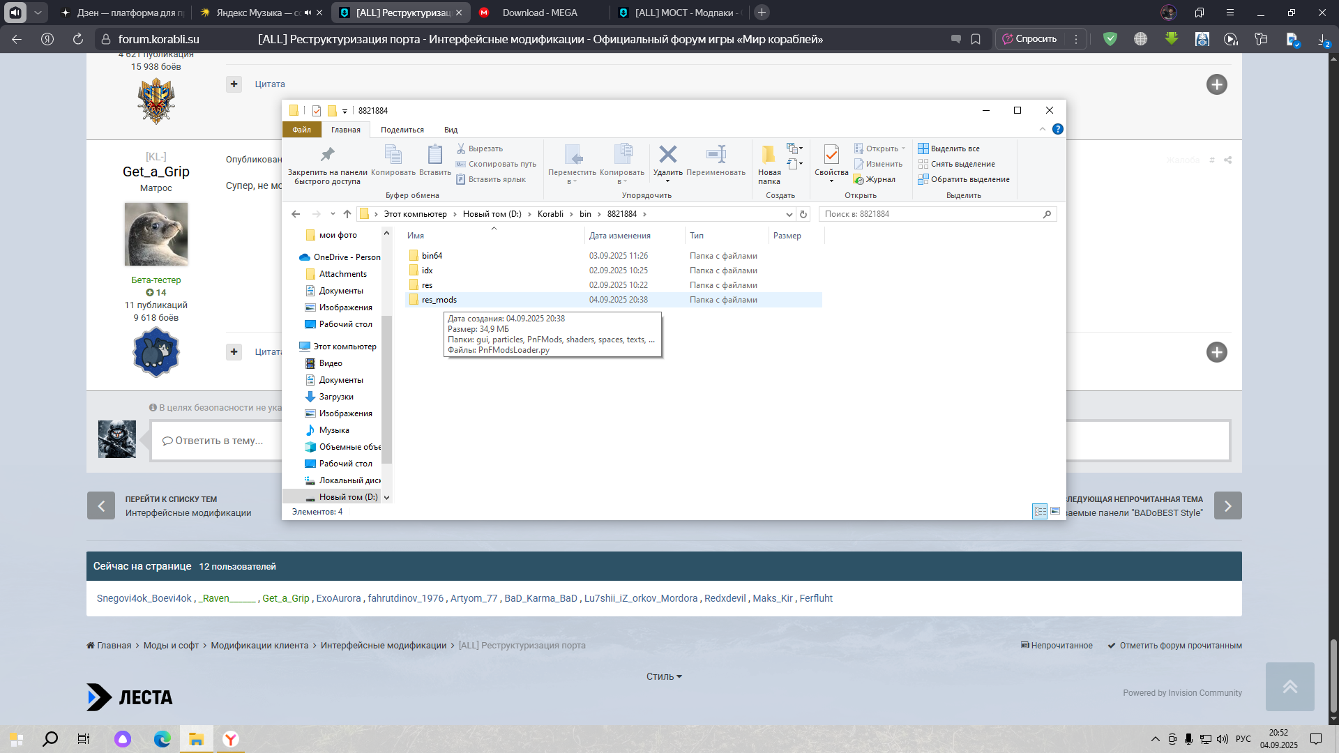The height and width of the screenshot is (753, 1339).
Task: Open the Вид ribbon tab
Action: point(451,130)
